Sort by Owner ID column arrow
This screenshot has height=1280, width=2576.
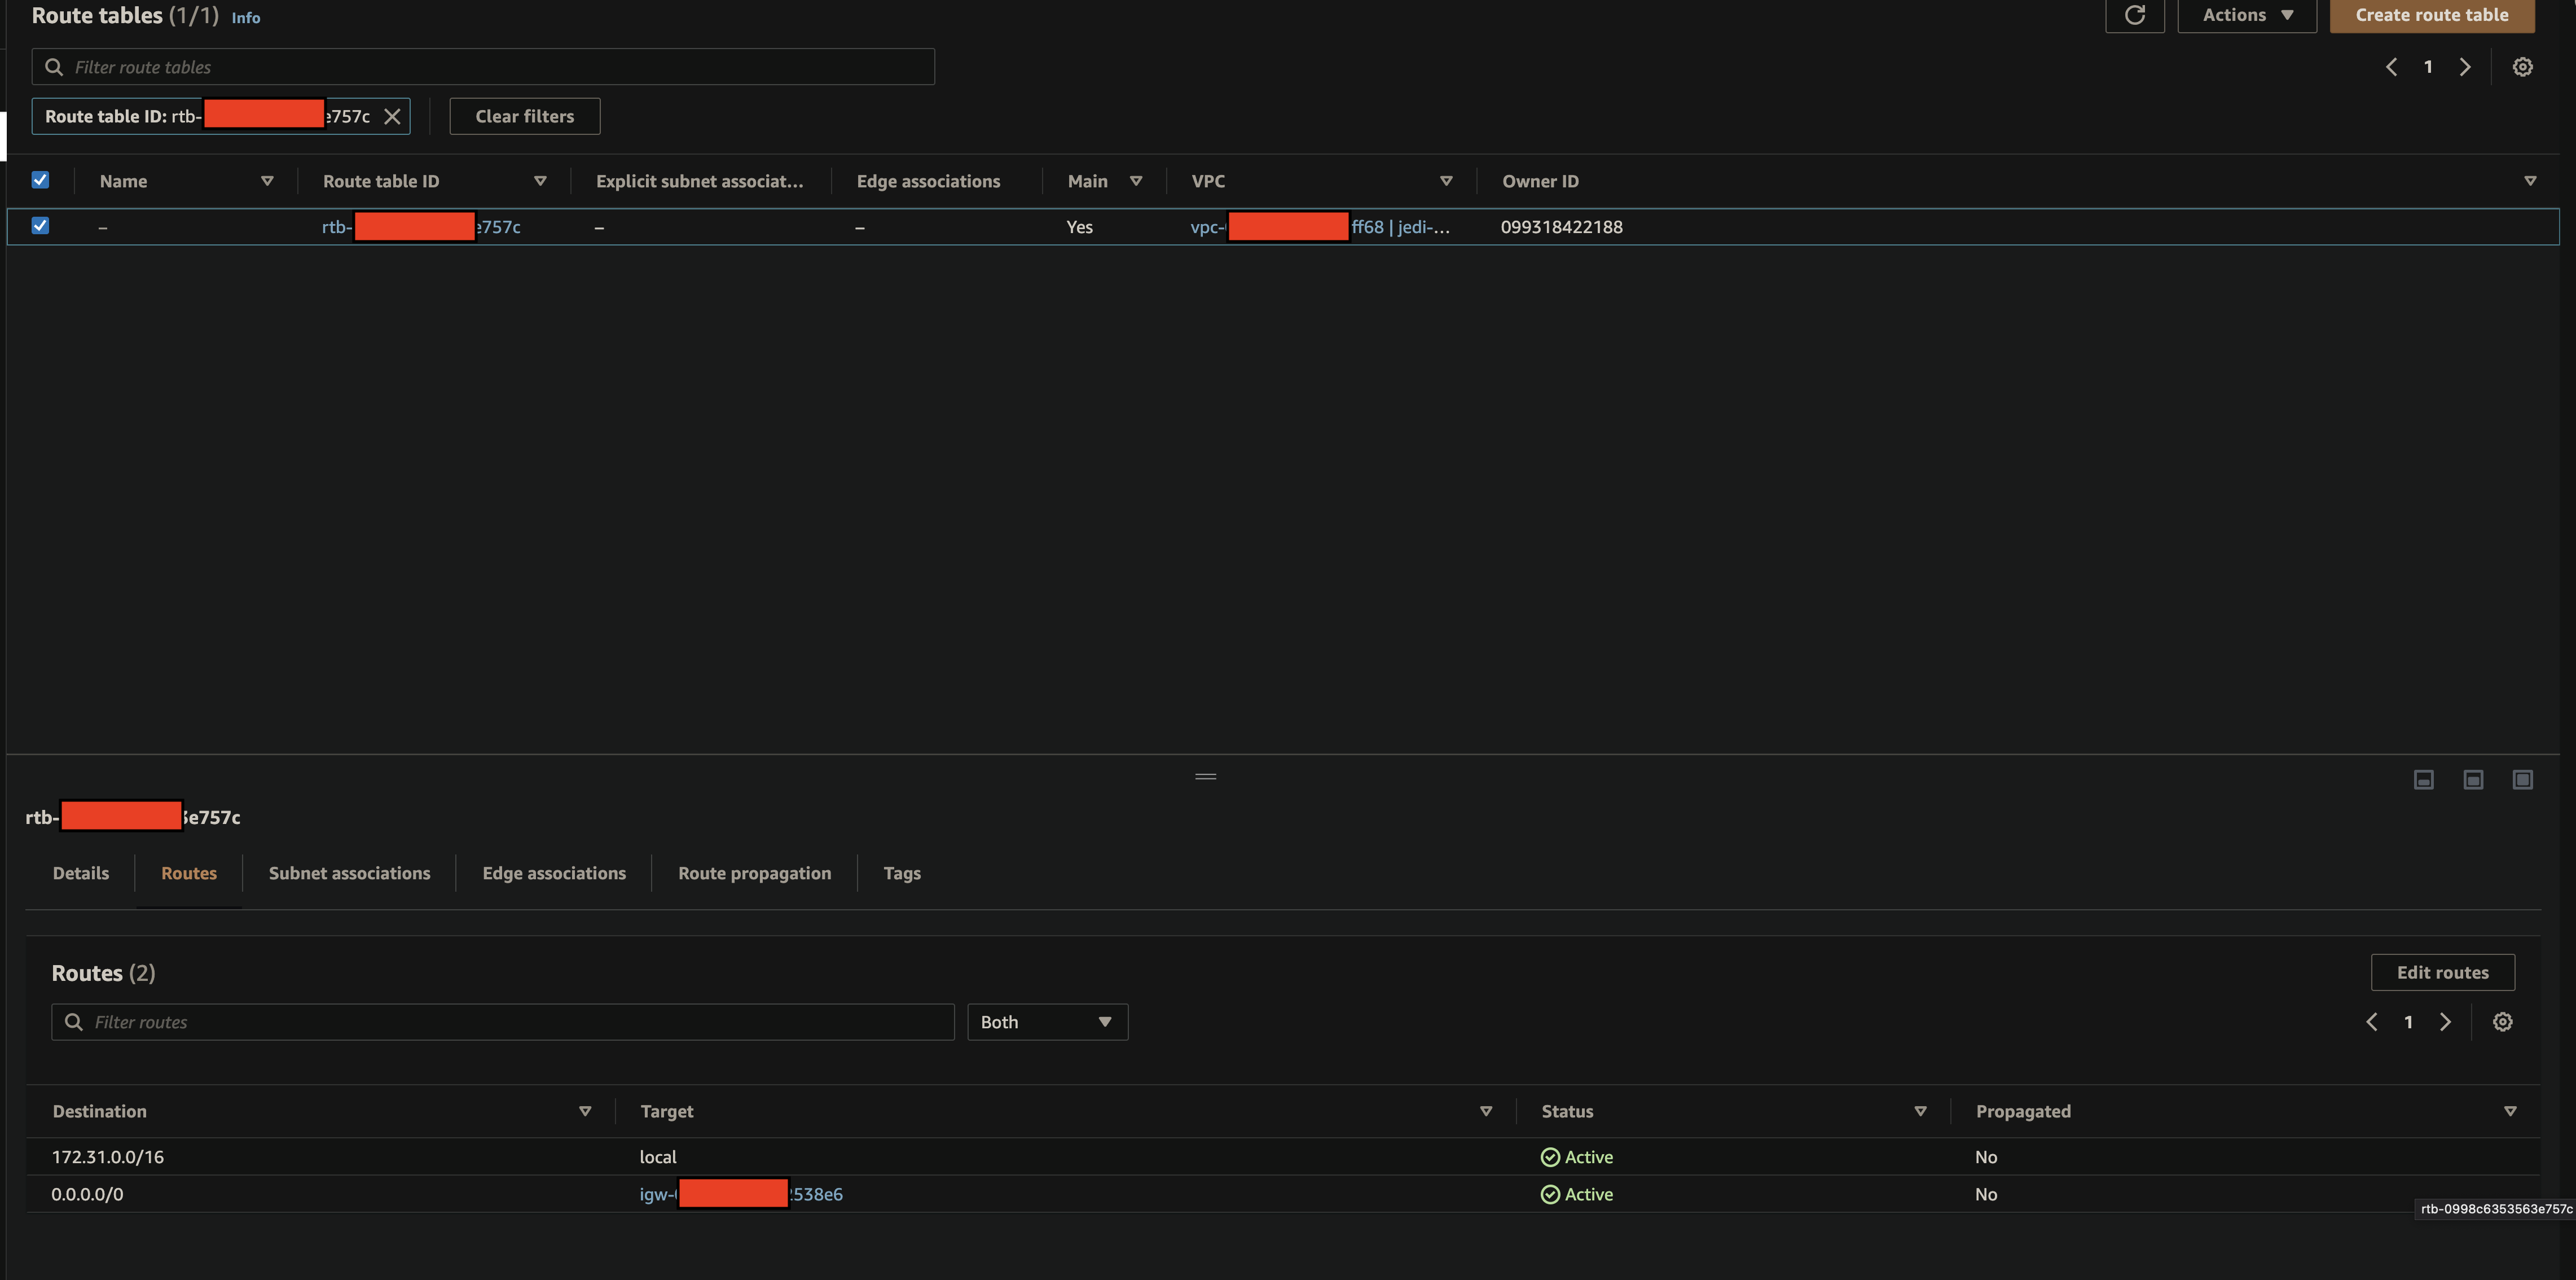tap(2530, 181)
